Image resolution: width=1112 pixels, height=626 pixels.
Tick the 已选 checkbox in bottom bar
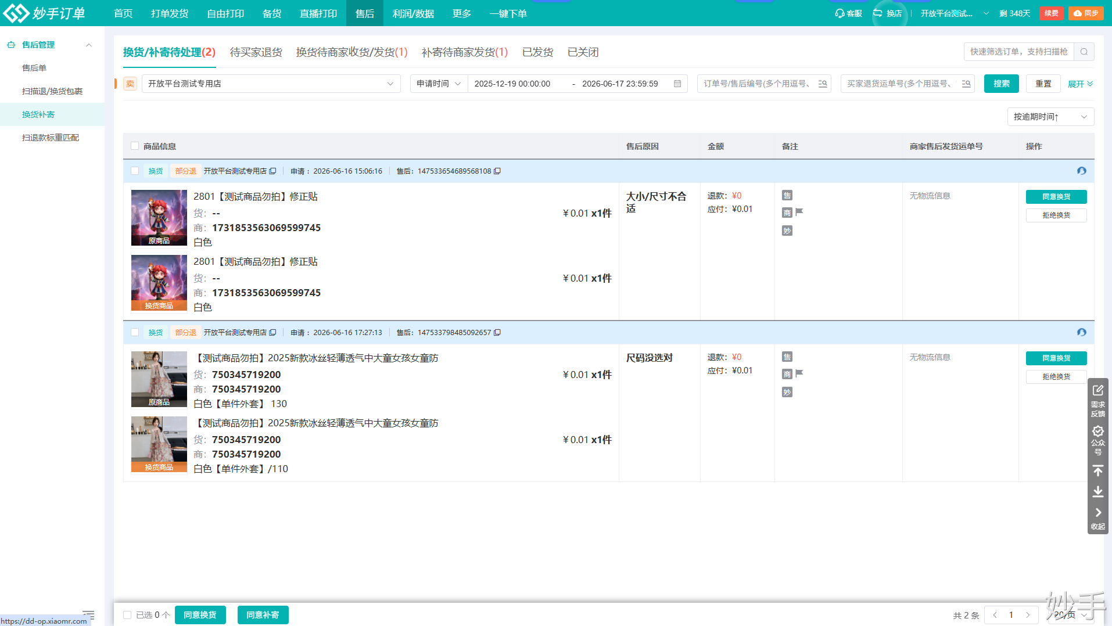tap(127, 615)
